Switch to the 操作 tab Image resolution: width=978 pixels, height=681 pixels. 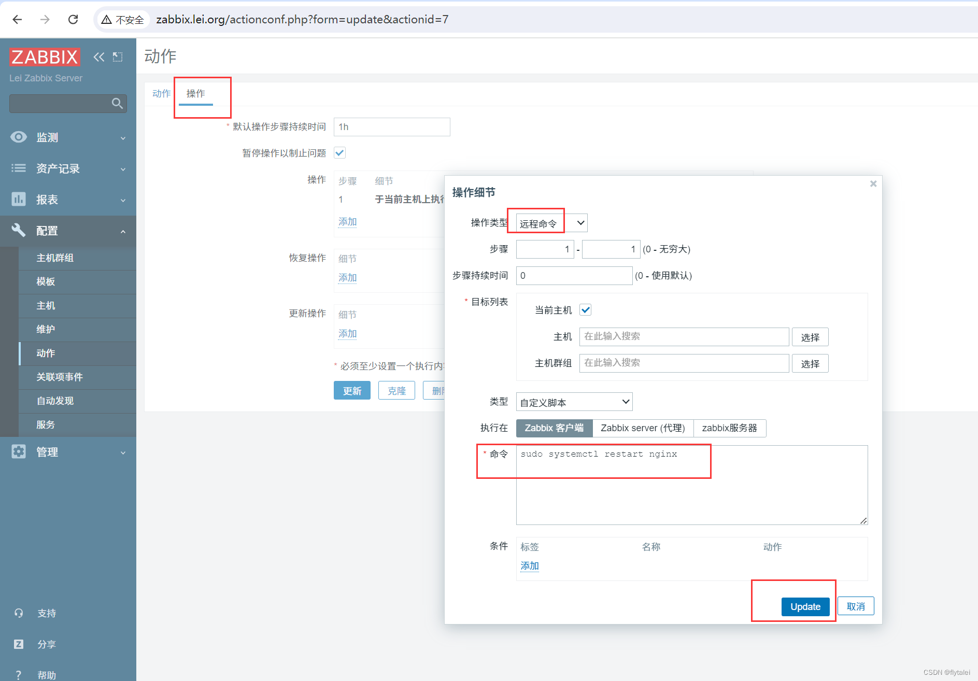tap(195, 93)
